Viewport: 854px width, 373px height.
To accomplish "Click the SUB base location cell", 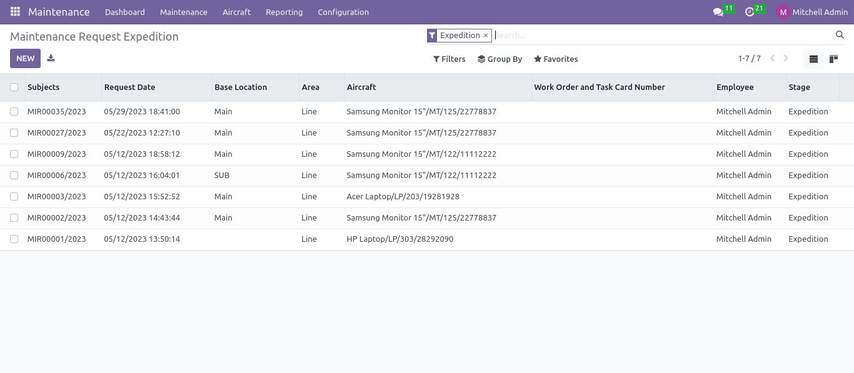I will point(221,175).
